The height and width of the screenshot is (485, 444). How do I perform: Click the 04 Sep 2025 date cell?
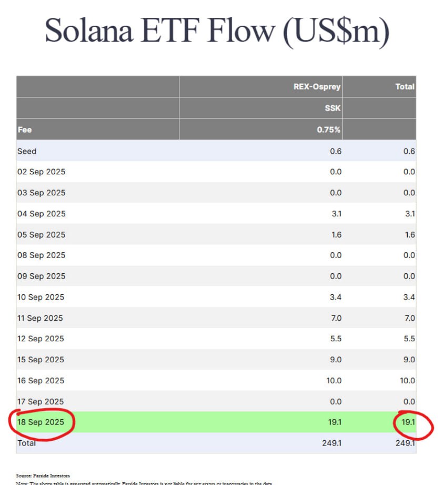pyautogui.click(x=42, y=214)
